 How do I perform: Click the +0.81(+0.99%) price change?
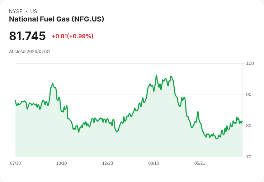(x=72, y=36)
